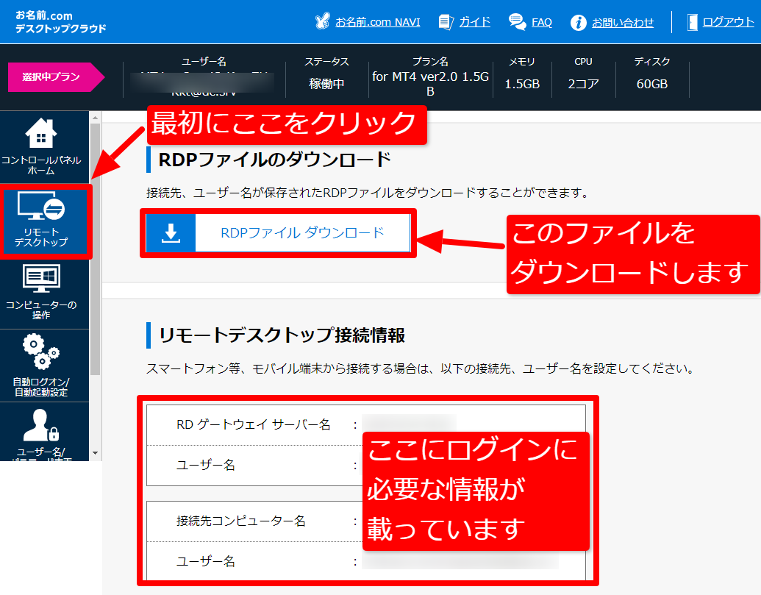
Task: Click the house icon for コントロールパネルホーム
Action: pyautogui.click(x=41, y=134)
